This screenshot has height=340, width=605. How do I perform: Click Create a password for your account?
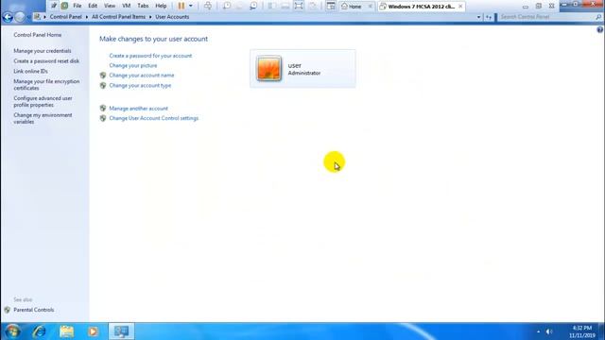[x=150, y=56]
